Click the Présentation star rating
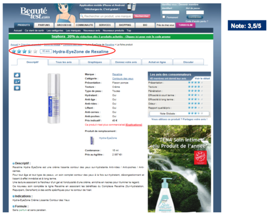 pyautogui.click(x=195, y=82)
